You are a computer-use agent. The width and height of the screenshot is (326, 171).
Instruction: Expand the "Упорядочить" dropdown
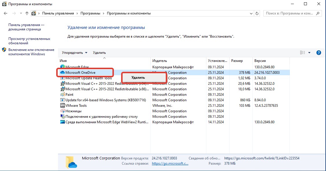tap(74, 53)
